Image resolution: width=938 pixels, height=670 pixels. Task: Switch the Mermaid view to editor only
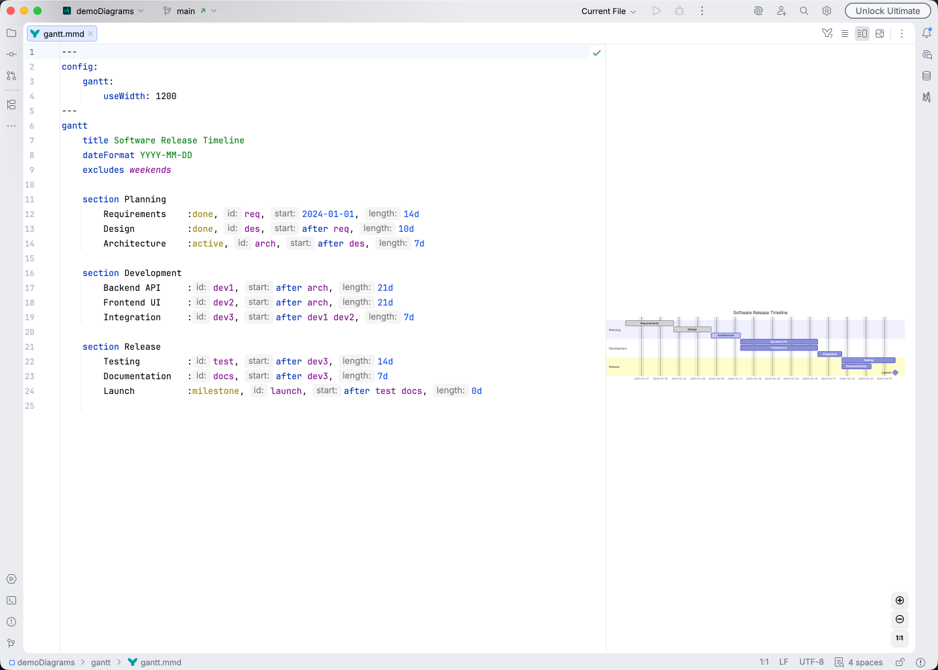845,33
